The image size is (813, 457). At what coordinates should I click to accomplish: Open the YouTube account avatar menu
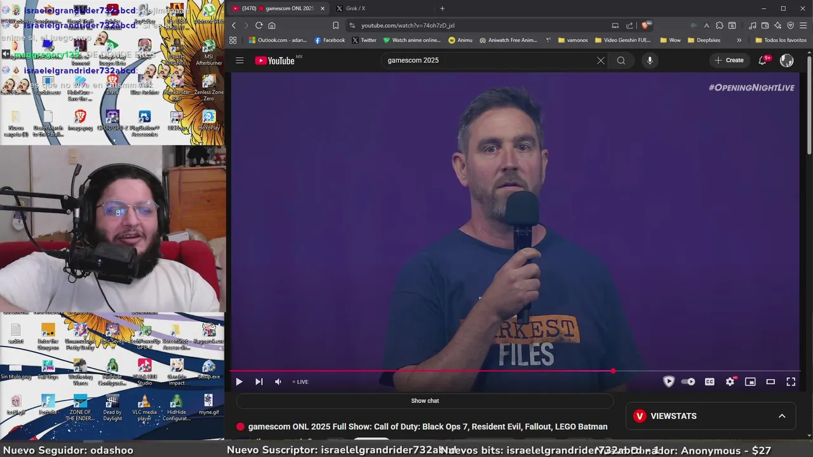point(787,60)
